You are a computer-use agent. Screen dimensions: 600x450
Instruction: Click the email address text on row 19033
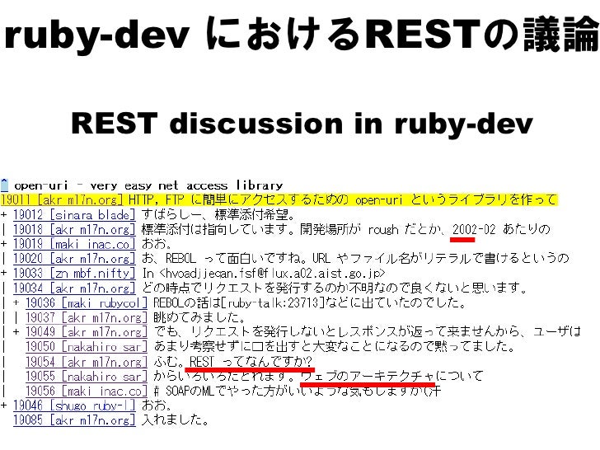coord(273,274)
